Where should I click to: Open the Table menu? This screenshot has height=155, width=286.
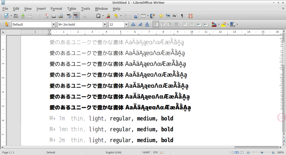pos(71,9)
